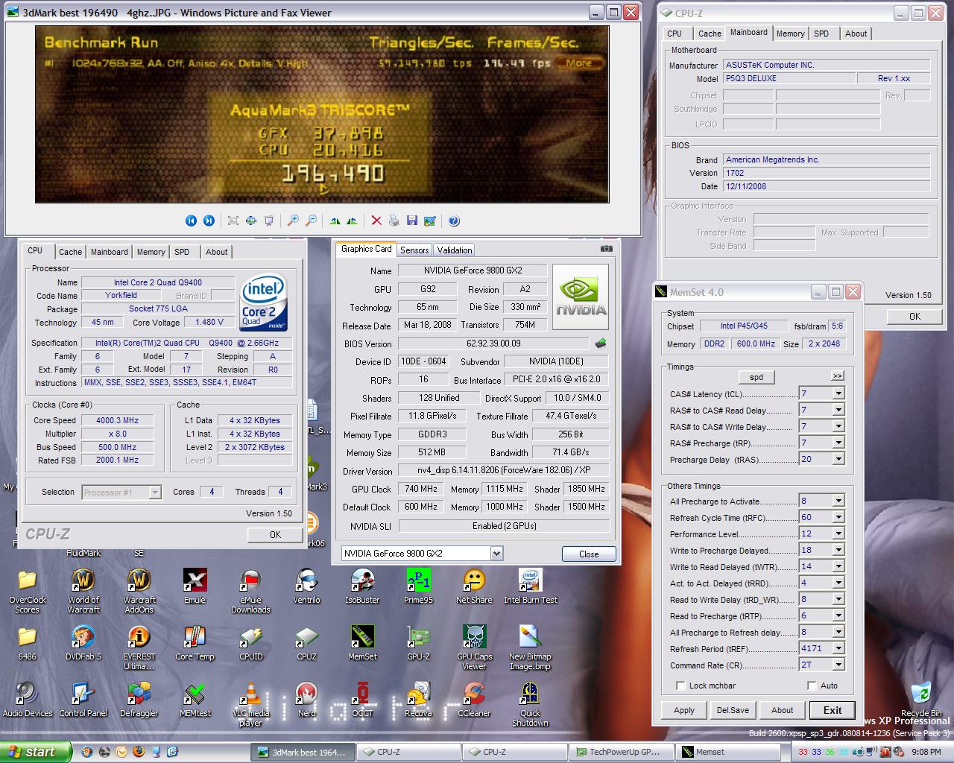The height and width of the screenshot is (763, 954).
Task: Open the Core Temp desktop icon
Action: point(195,643)
